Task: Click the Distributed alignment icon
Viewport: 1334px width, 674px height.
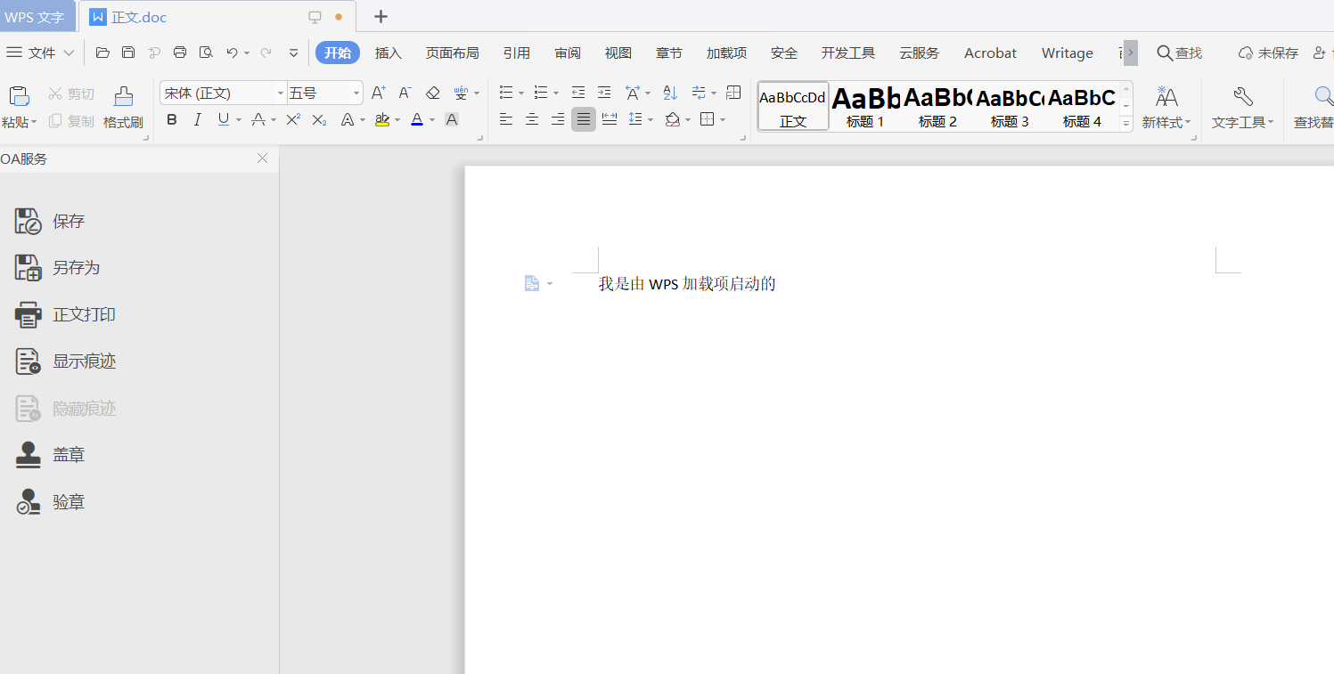Action: tap(610, 119)
